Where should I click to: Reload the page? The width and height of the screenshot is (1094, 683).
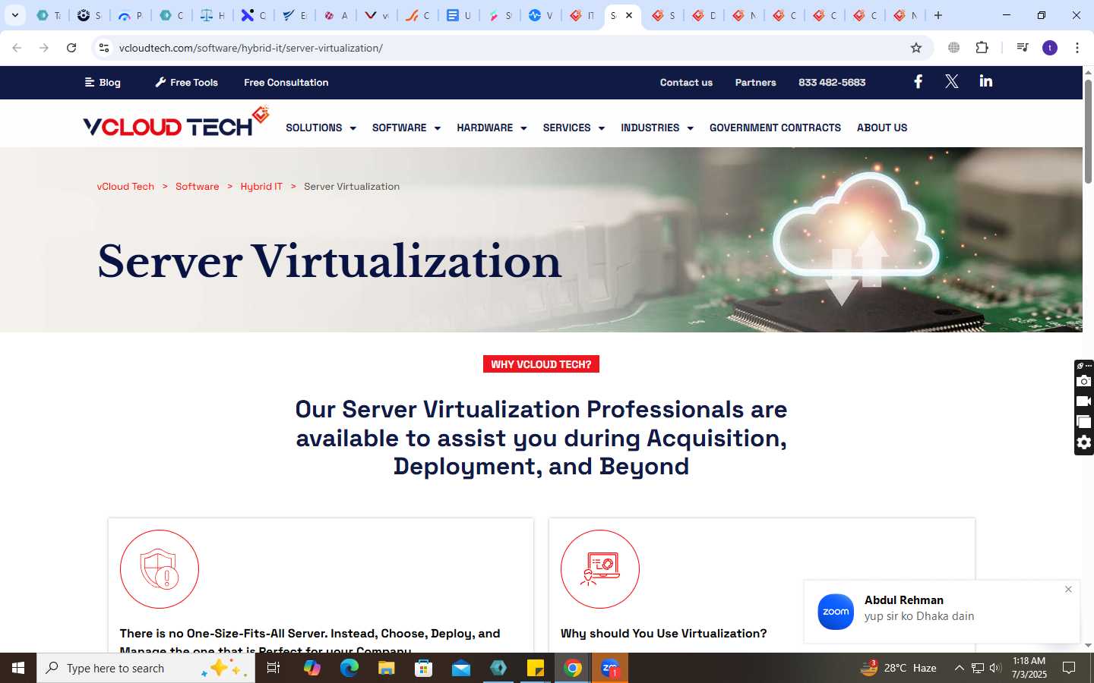pos(71,48)
